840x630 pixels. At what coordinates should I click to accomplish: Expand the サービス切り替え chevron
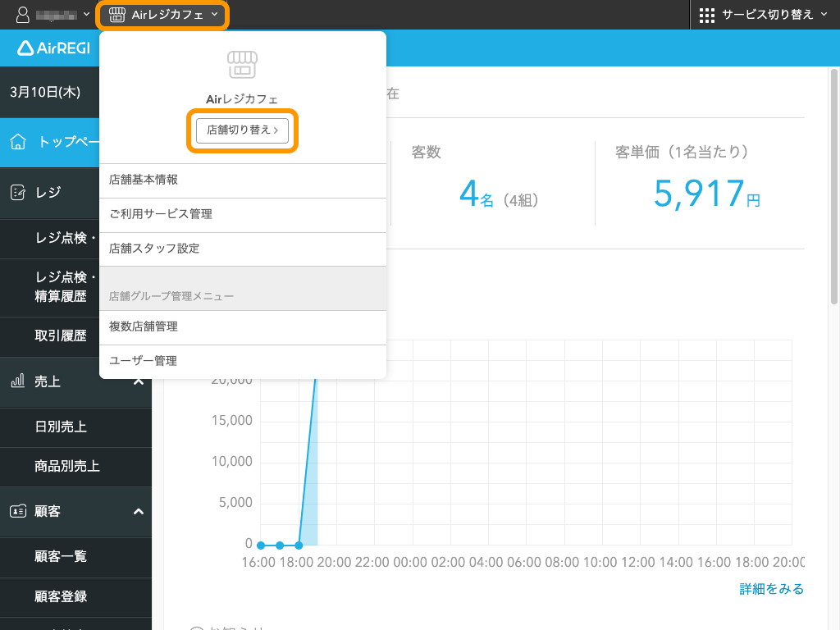[824, 15]
